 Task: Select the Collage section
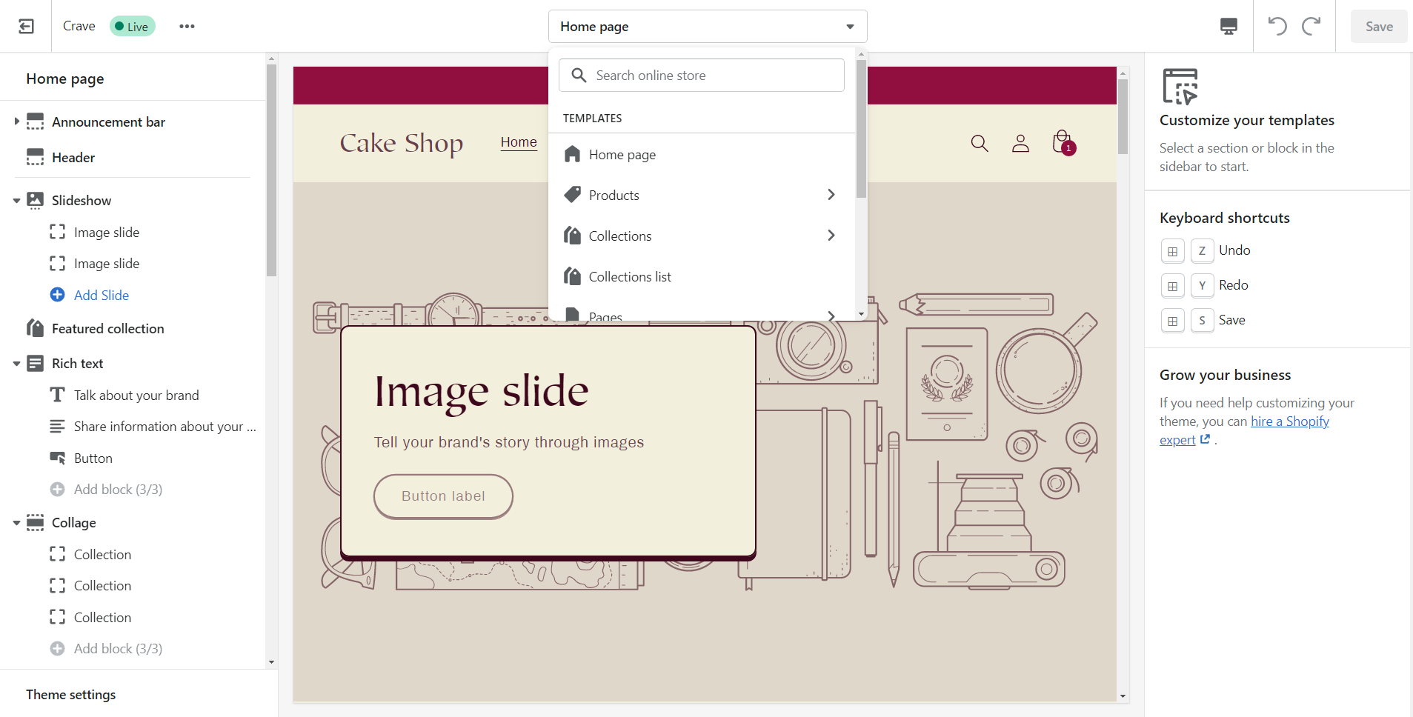[x=73, y=523]
